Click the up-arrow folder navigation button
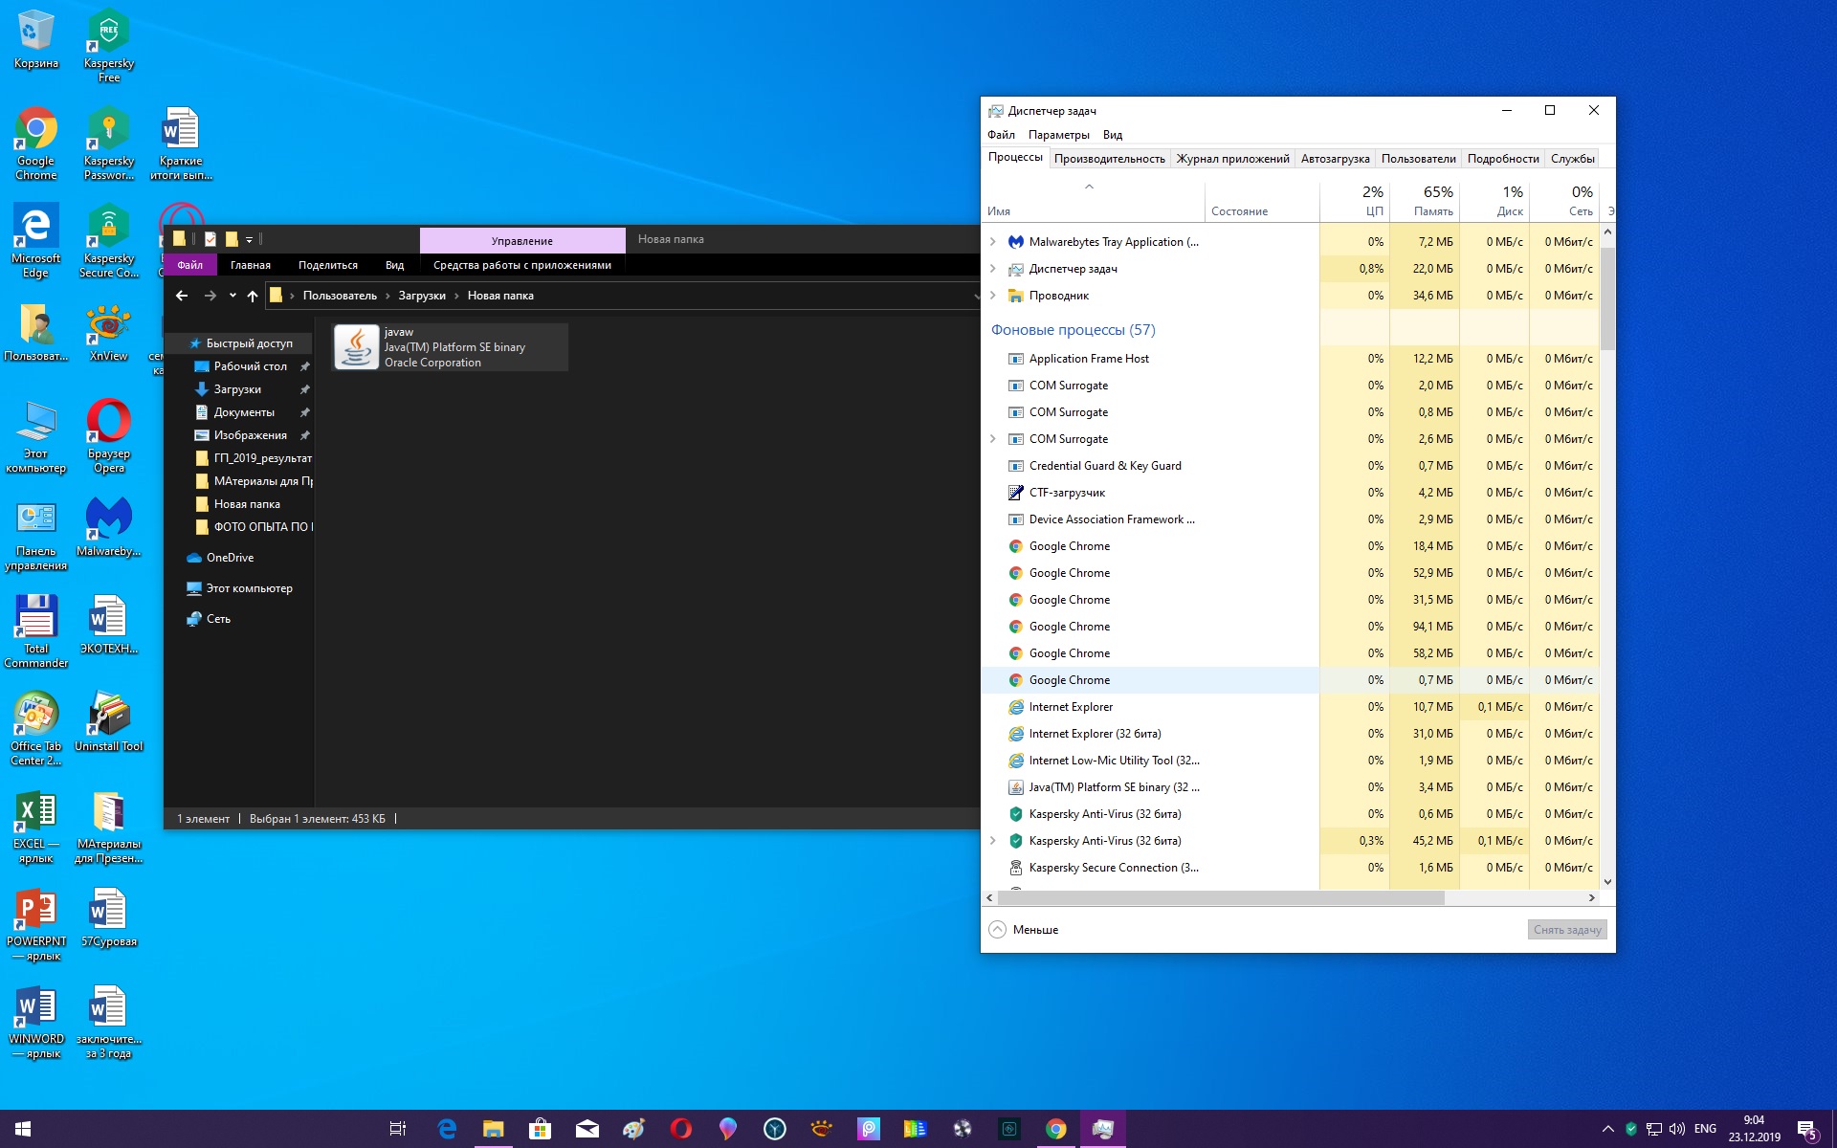 253,296
